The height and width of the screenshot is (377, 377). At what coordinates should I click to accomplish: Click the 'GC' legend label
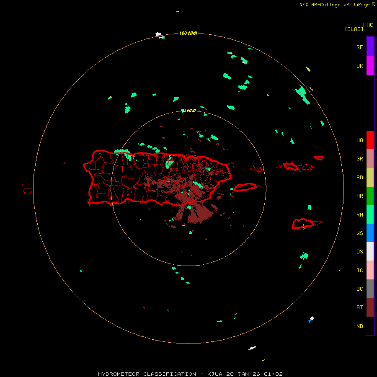[x=359, y=289]
